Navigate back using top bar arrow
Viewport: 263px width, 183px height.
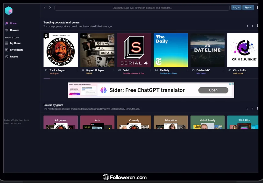click(x=45, y=8)
